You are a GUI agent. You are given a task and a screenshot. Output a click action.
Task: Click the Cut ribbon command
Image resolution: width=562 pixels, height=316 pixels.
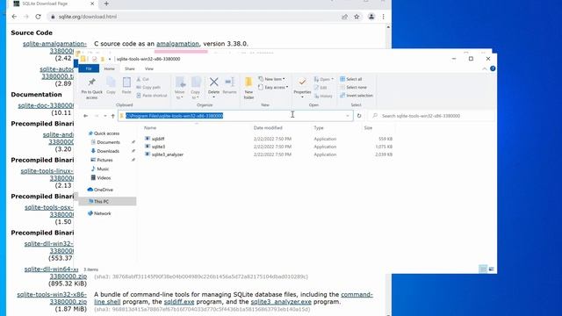[142, 79]
